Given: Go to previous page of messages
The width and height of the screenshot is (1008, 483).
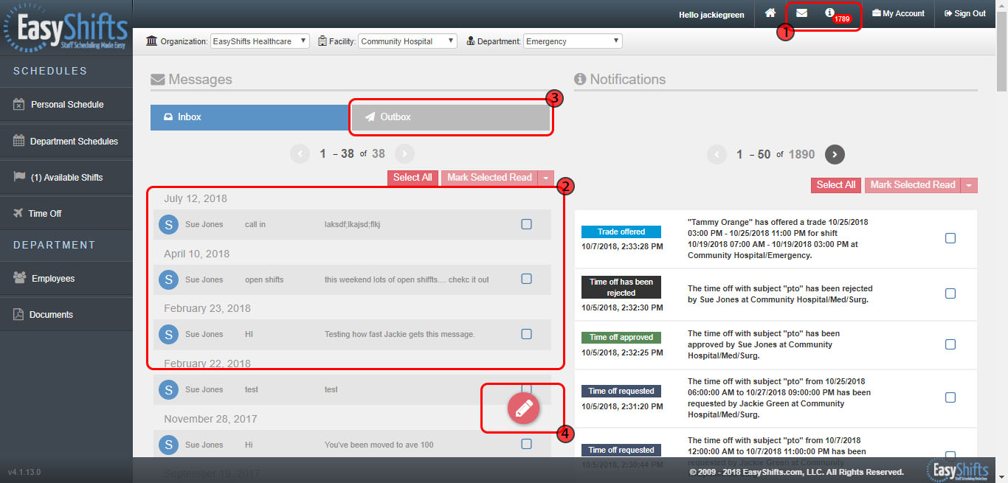Looking at the screenshot, I should coord(300,153).
